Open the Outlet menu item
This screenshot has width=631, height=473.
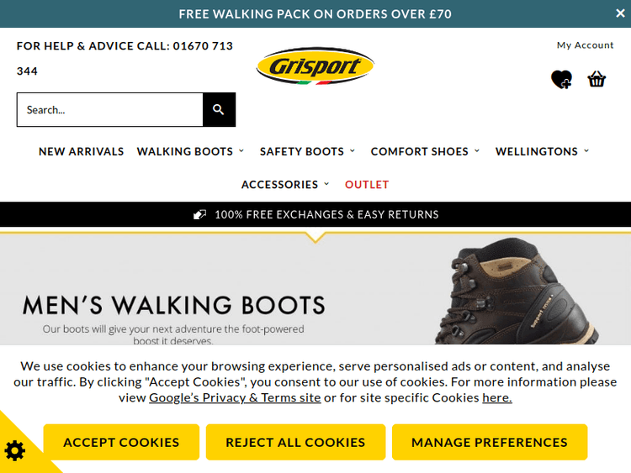click(x=367, y=185)
